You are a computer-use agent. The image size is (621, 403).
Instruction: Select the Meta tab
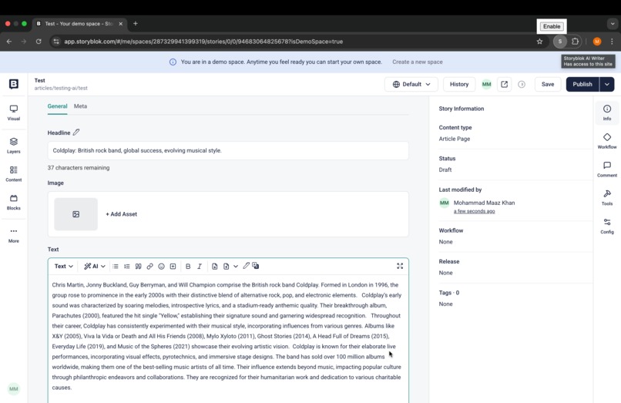tap(80, 106)
